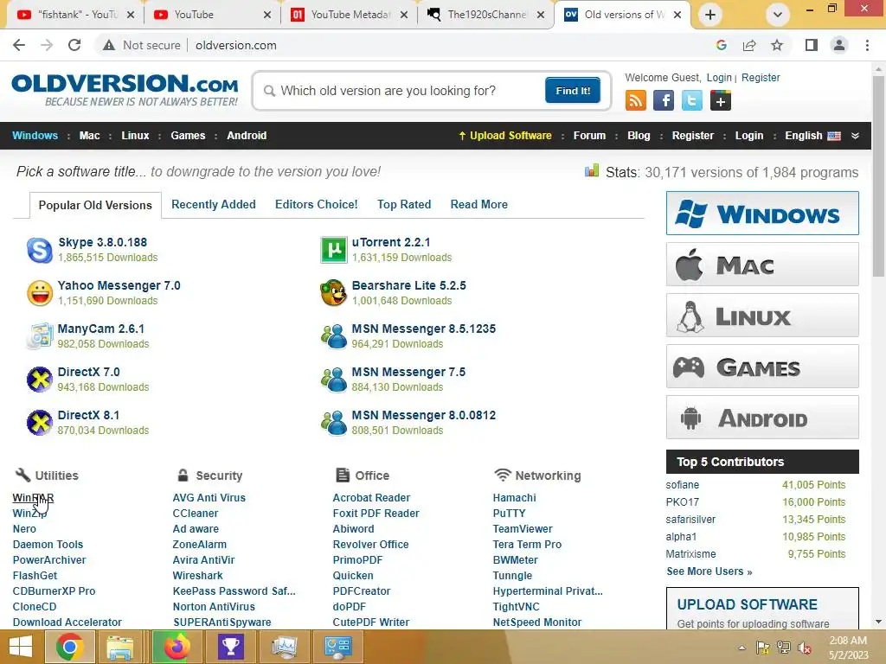
Task: Click the Skype logo icon
Action: [x=40, y=250]
